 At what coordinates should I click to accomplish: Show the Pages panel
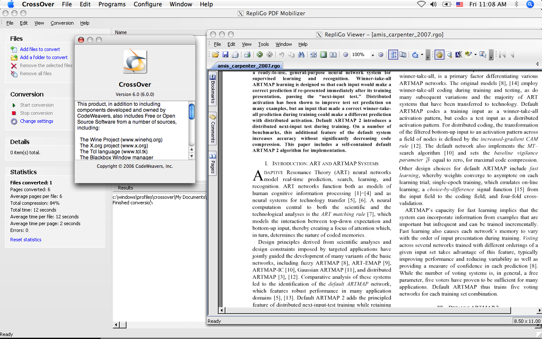213,166
